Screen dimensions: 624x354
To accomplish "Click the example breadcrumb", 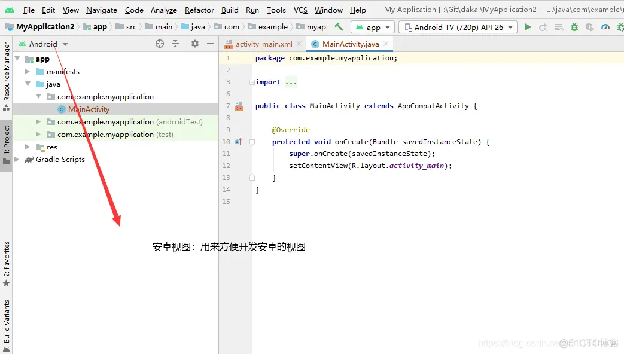I will click(267, 27).
